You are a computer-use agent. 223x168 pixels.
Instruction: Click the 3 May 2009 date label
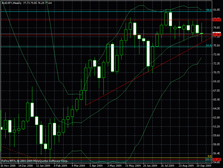click(114, 165)
